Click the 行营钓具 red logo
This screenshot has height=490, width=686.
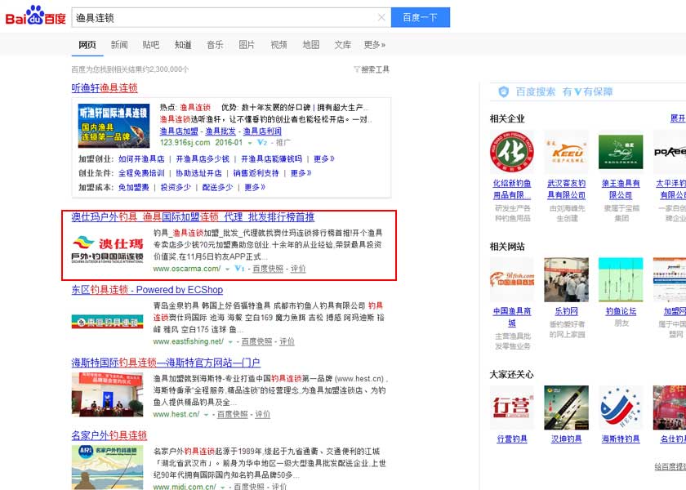click(x=512, y=408)
